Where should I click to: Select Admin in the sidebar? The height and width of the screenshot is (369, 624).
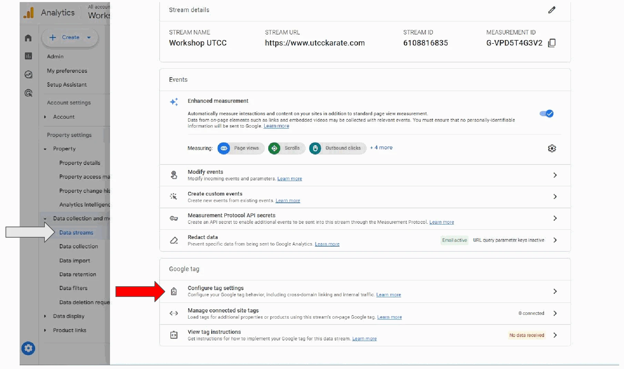click(55, 57)
